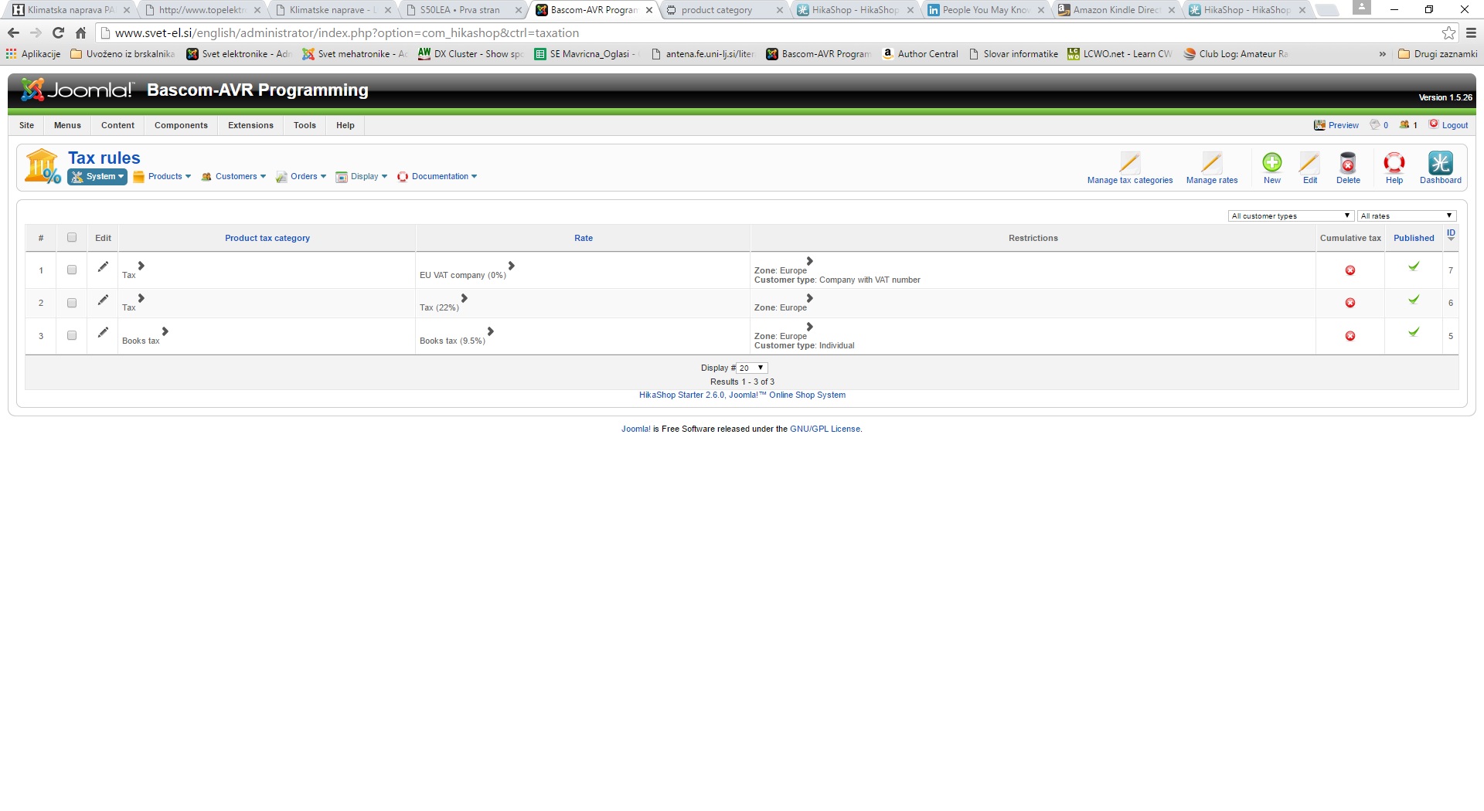Click the Preview link
The height and width of the screenshot is (811, 1484).
coord(1336,125)
